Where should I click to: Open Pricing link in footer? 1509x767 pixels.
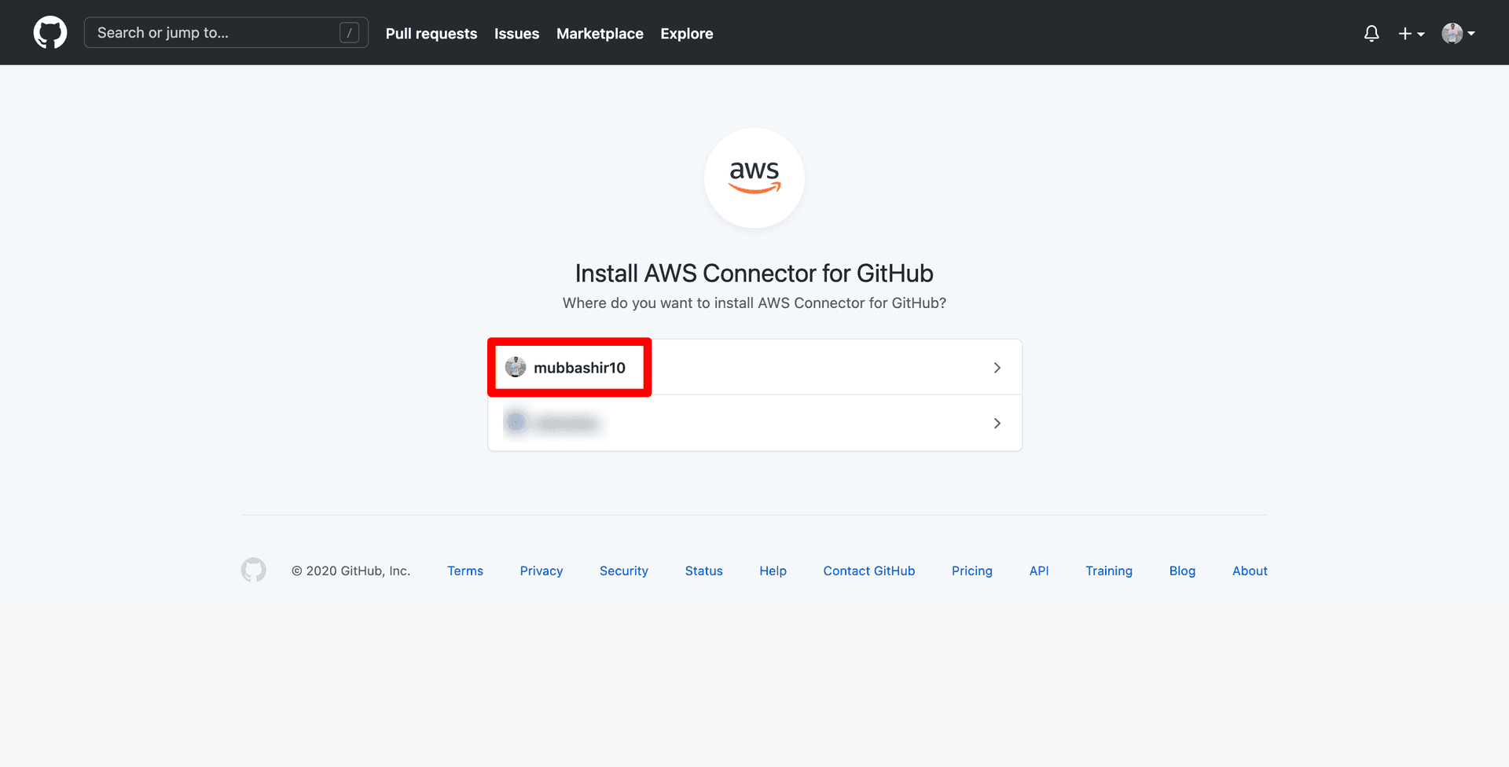pos(972,571)
